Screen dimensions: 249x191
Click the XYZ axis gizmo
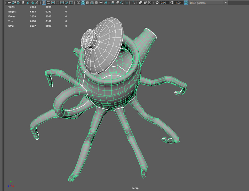pyautogui.click(x=11, y=185)
